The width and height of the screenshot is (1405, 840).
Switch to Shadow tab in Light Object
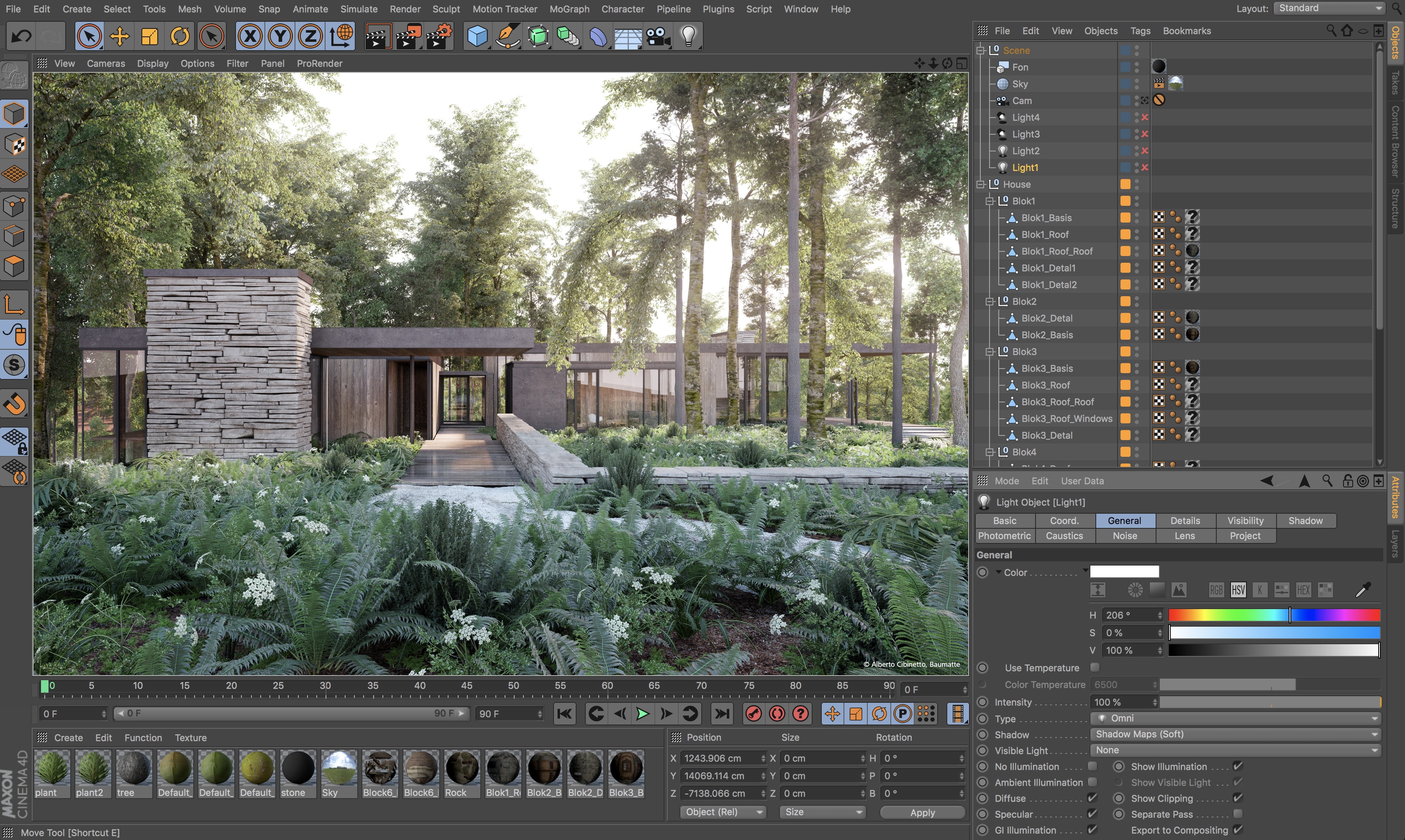(1306, 520)
